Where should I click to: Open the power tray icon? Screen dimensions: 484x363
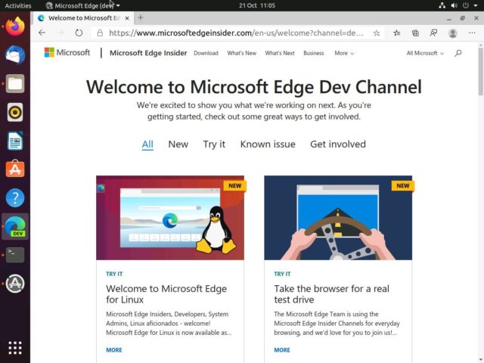tap(466, 5)
